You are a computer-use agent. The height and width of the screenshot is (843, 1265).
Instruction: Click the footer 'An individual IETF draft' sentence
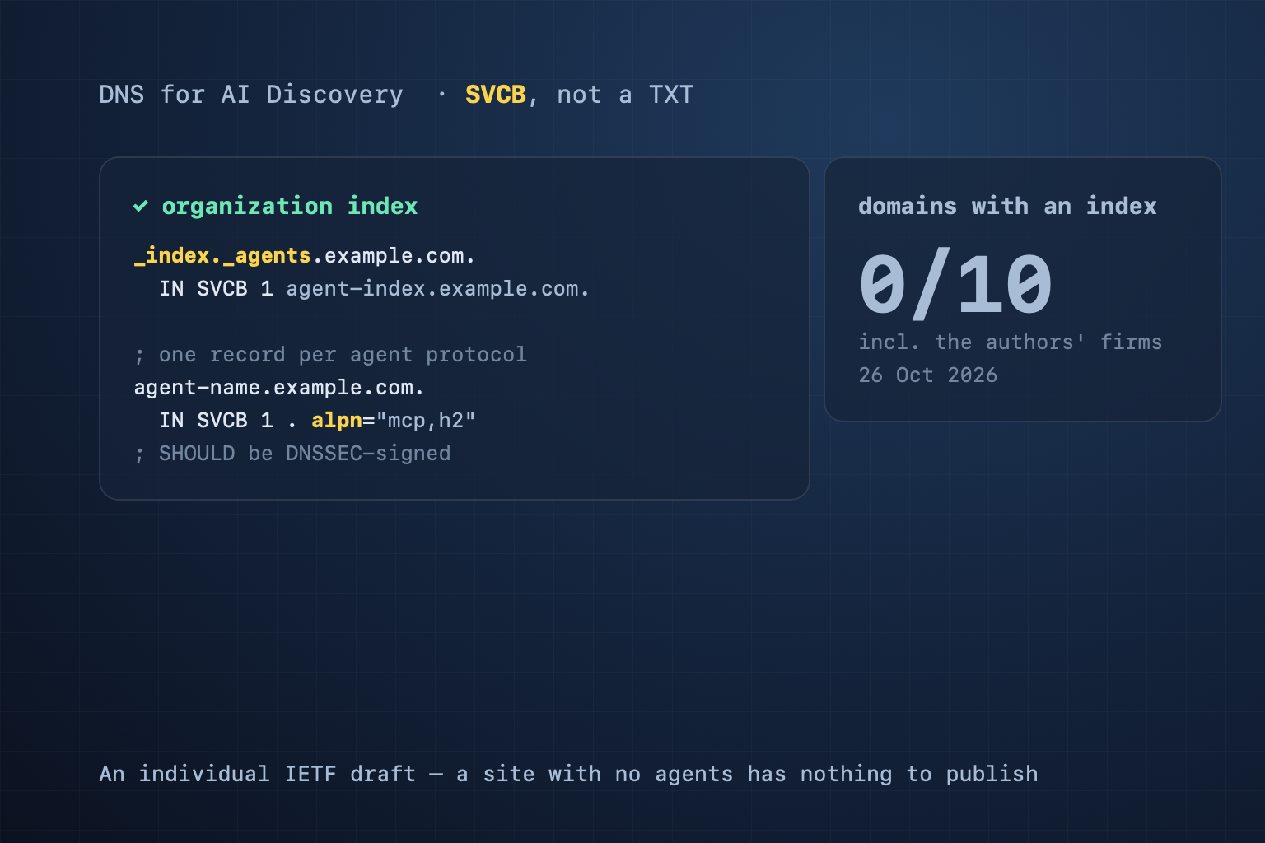(568, 774)
